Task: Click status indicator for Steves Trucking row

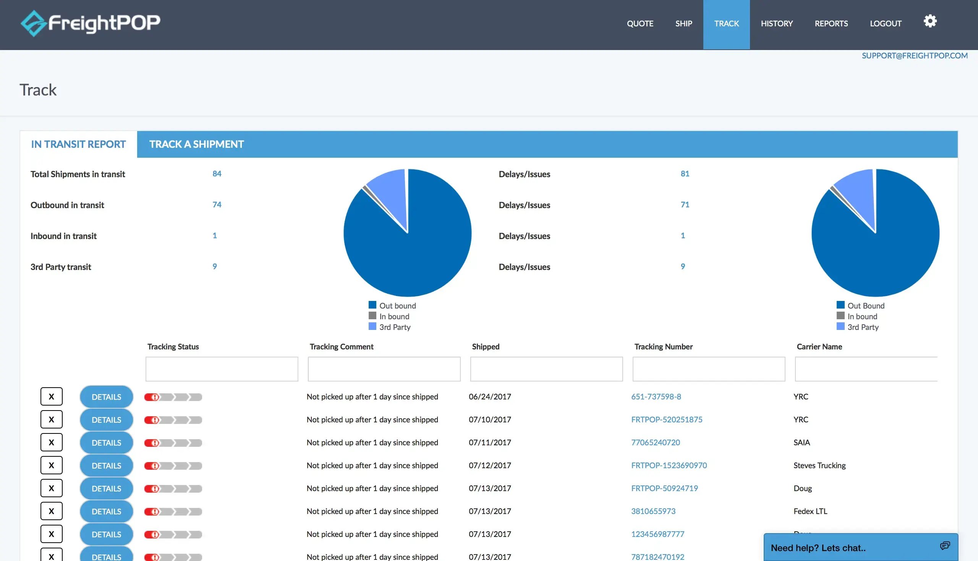Action: click(173, 466)
